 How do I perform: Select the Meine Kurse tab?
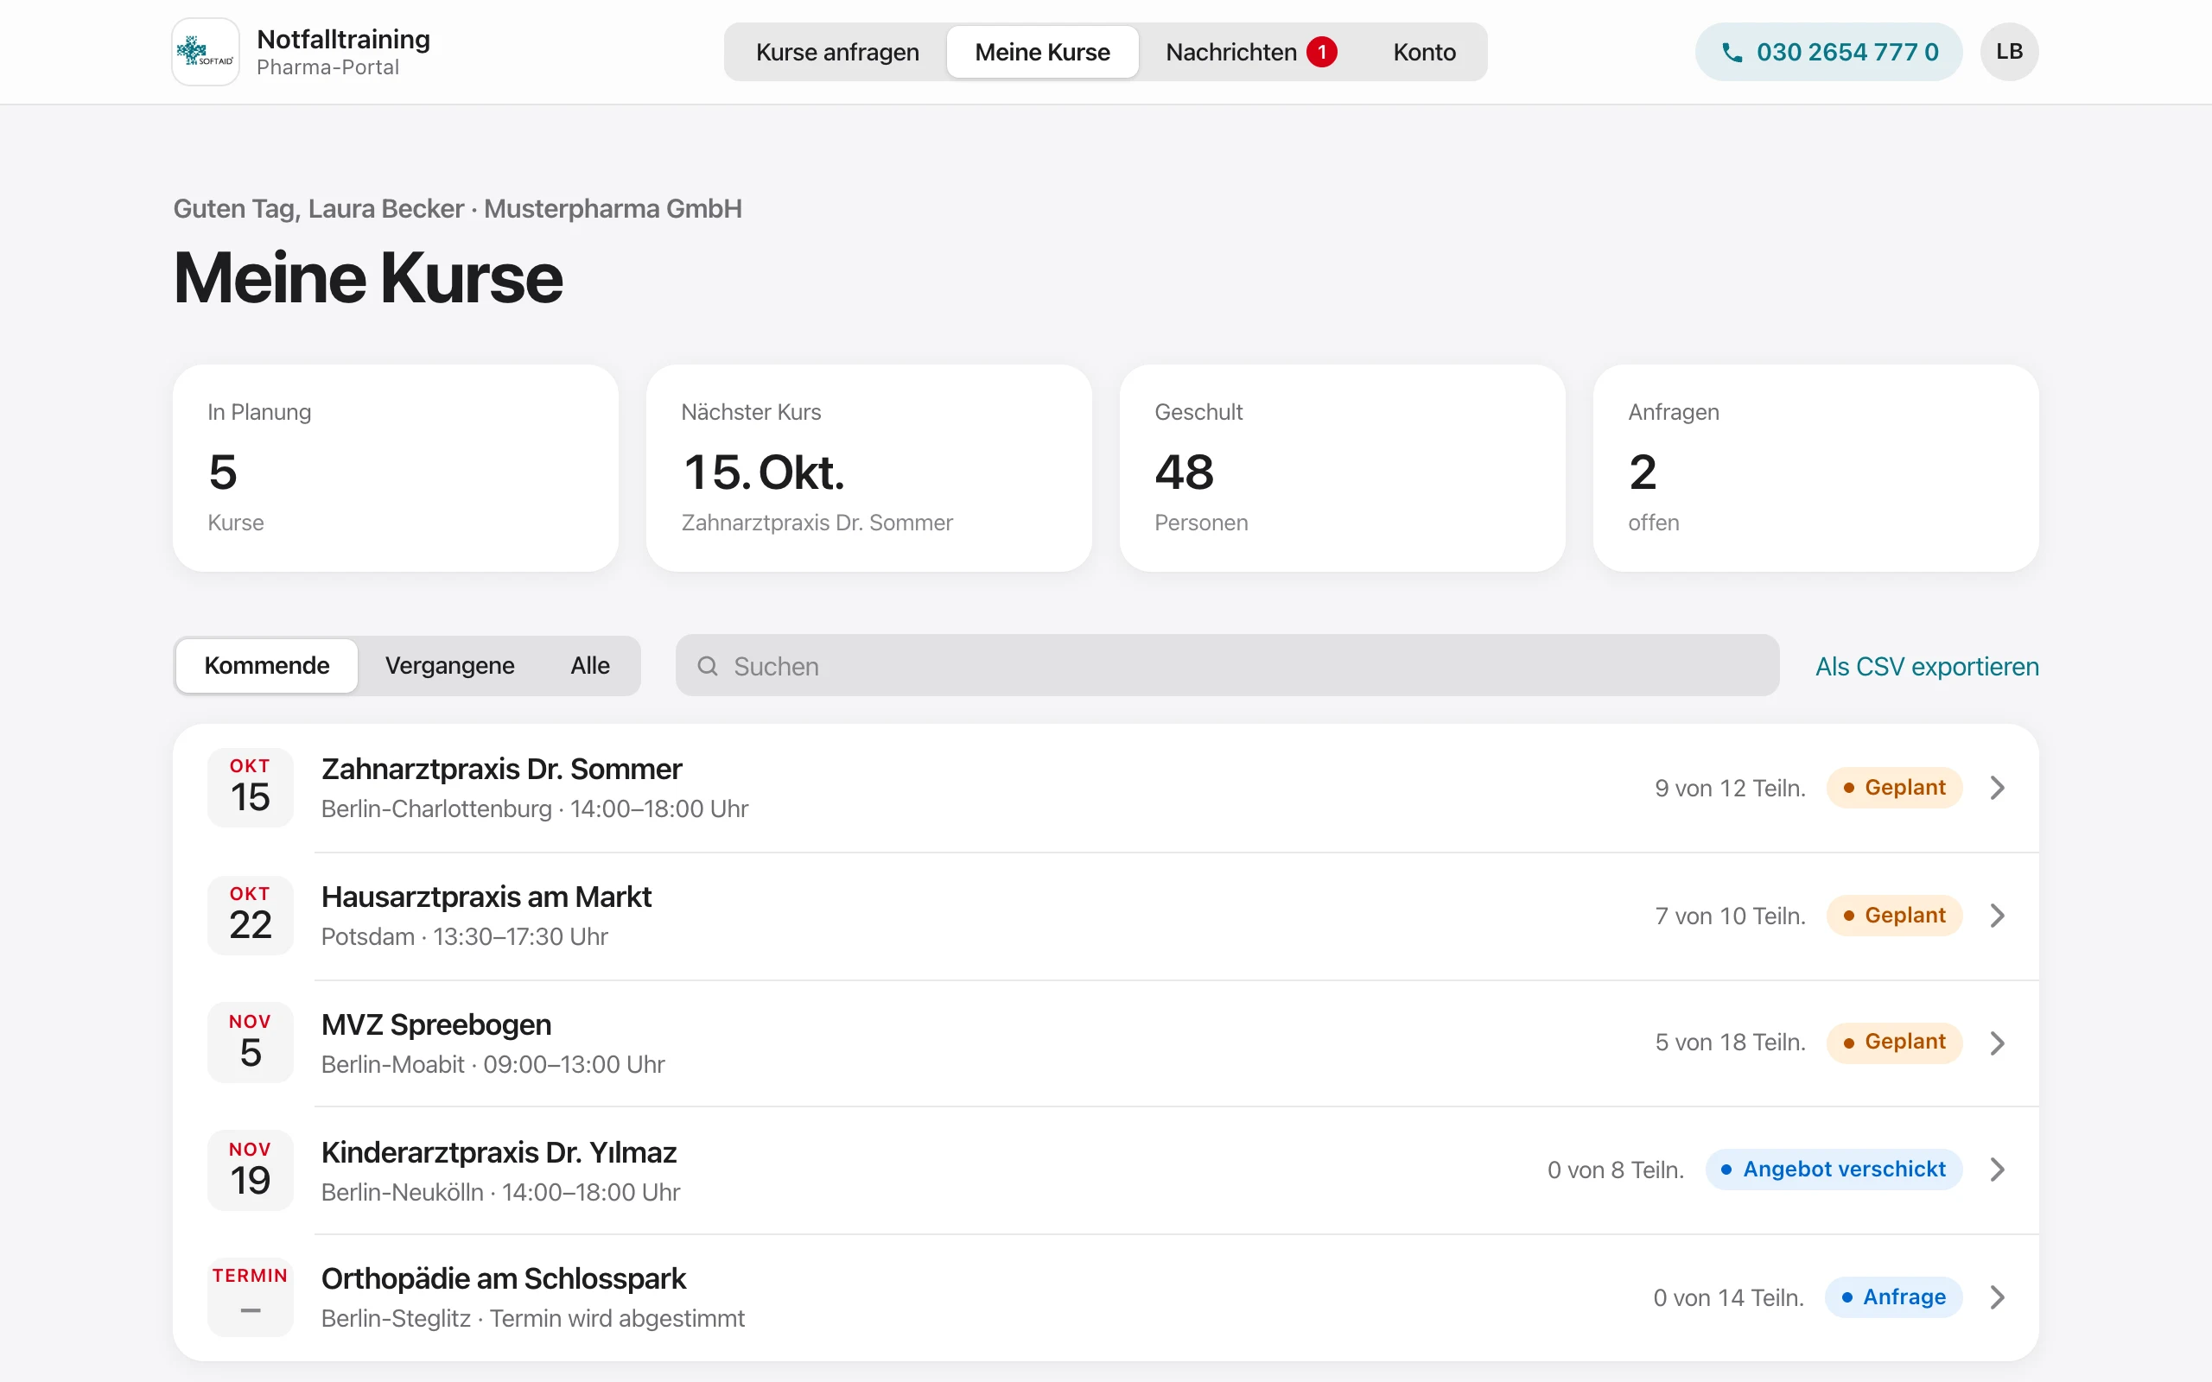point(1042,52)
